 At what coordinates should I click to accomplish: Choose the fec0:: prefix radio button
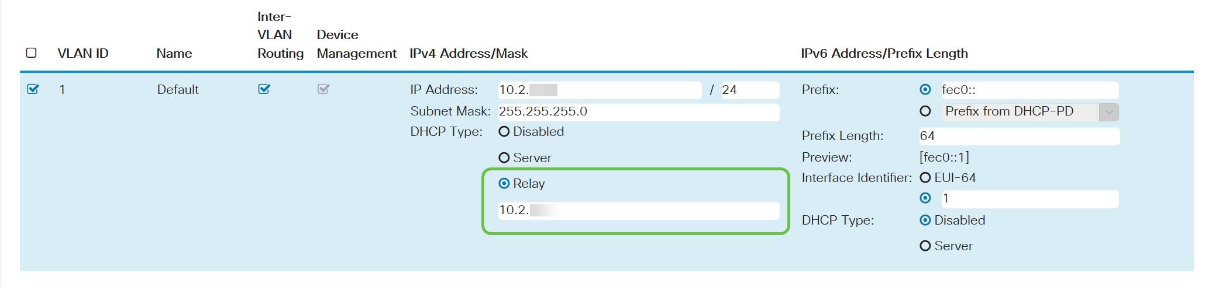(925, 90)
